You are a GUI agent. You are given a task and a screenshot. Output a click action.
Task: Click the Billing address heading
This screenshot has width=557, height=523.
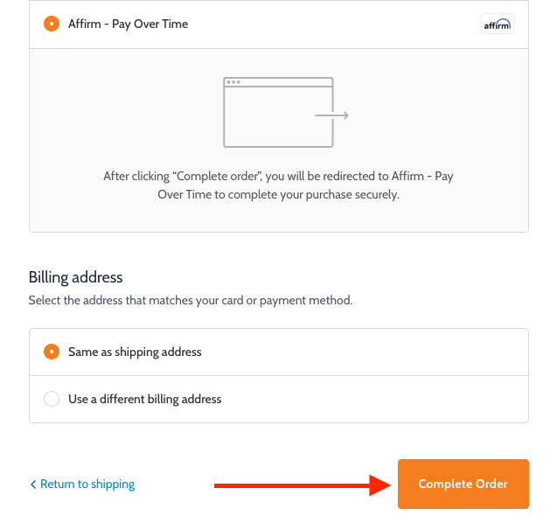[76, 277]
